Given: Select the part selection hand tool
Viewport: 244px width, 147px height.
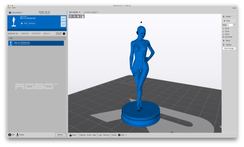Looking at the screenshot, I should point(83,17).
